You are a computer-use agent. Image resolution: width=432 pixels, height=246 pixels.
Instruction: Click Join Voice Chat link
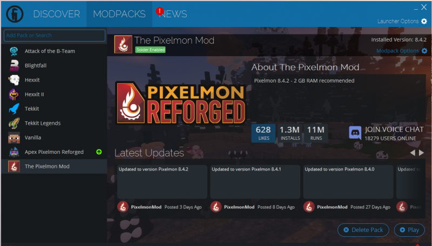394,129
